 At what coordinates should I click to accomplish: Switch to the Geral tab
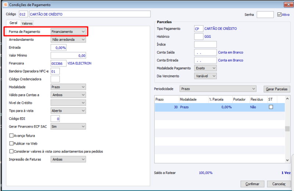(x=13, y=23)
